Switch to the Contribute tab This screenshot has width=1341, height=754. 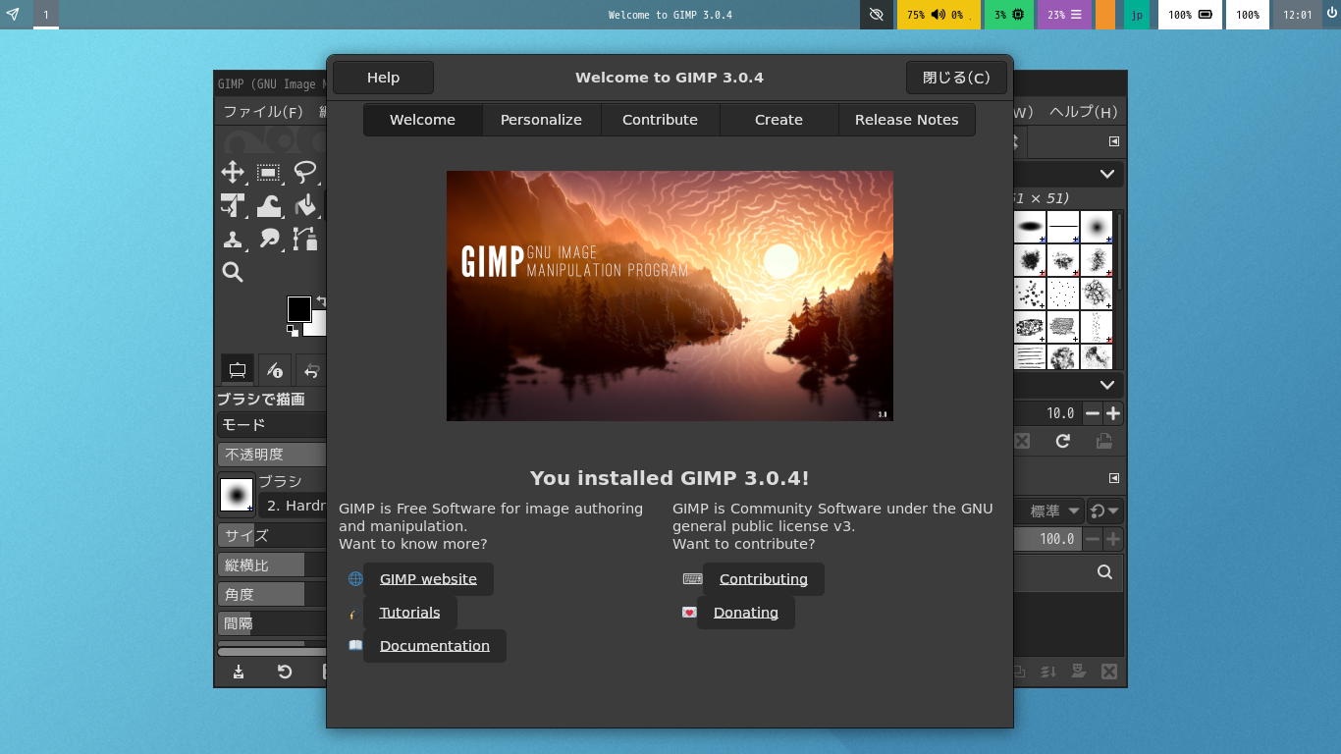tap(660, 120)
